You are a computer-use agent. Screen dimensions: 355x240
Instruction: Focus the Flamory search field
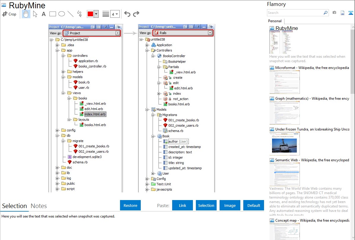coord(295,13)
